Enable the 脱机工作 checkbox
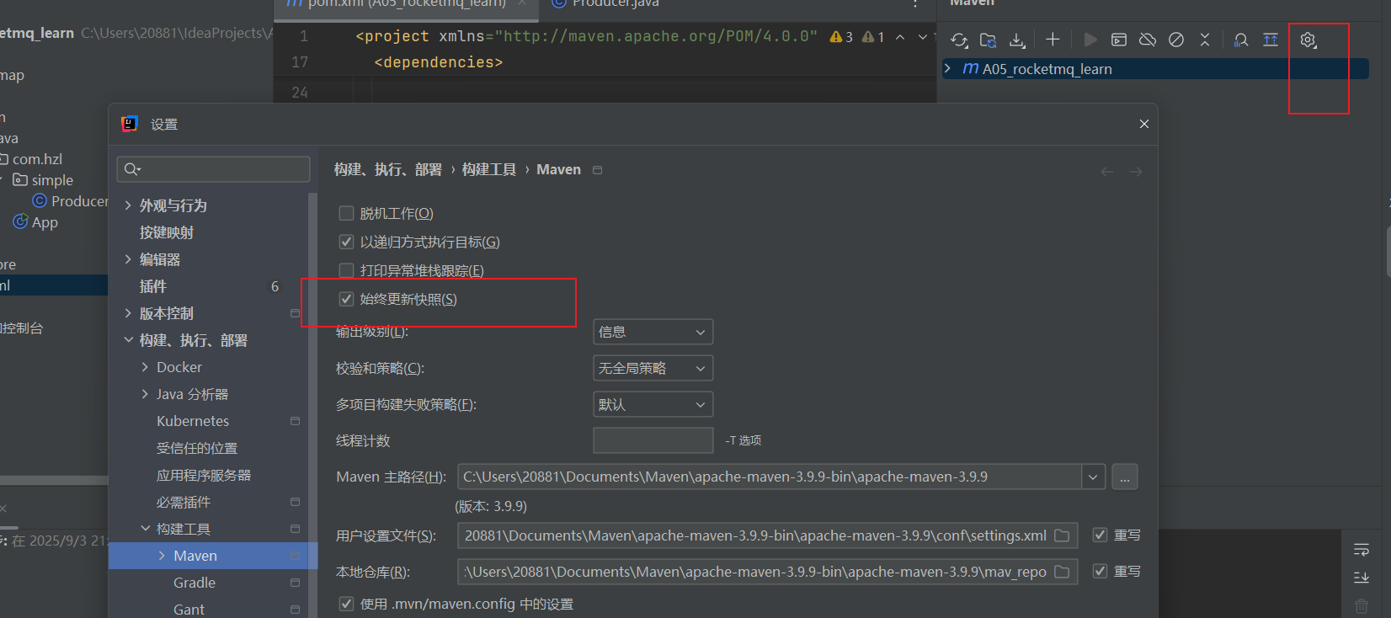The width and height of the screenshot is (1391, 618). pyautogui.click(x=346, y=213)
